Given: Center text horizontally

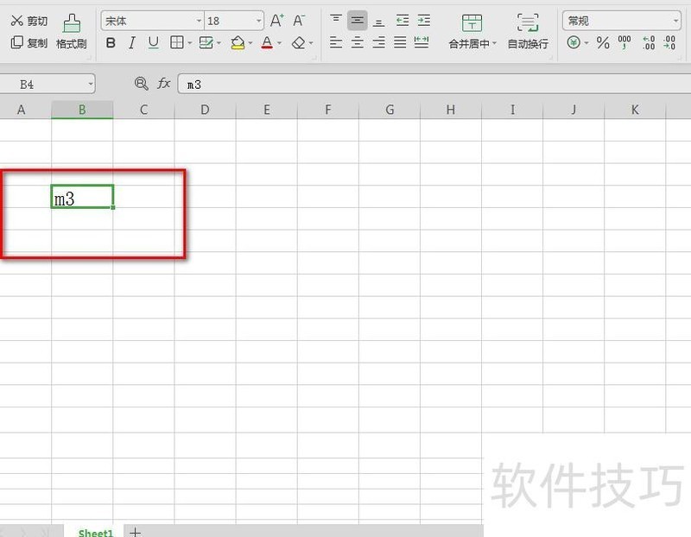Looking at the screenshot, I should click(x=358, y=42).
